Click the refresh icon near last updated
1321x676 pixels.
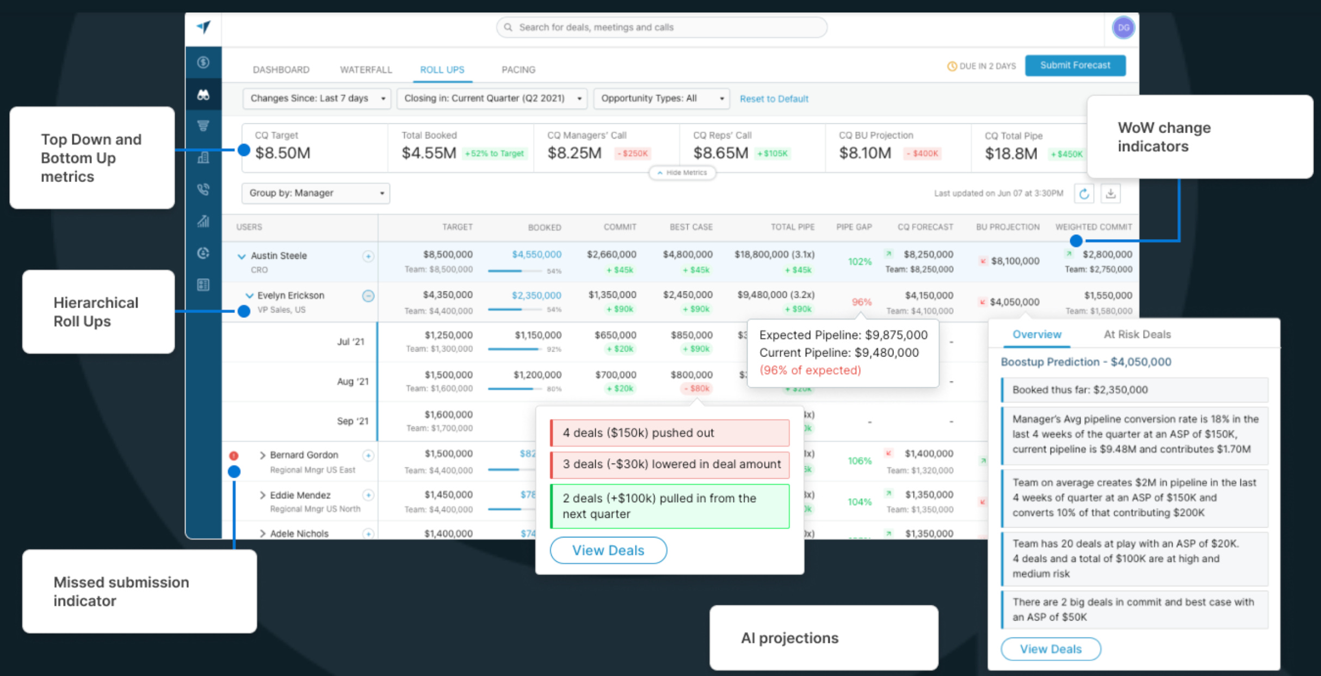[x=1084, y=193]
